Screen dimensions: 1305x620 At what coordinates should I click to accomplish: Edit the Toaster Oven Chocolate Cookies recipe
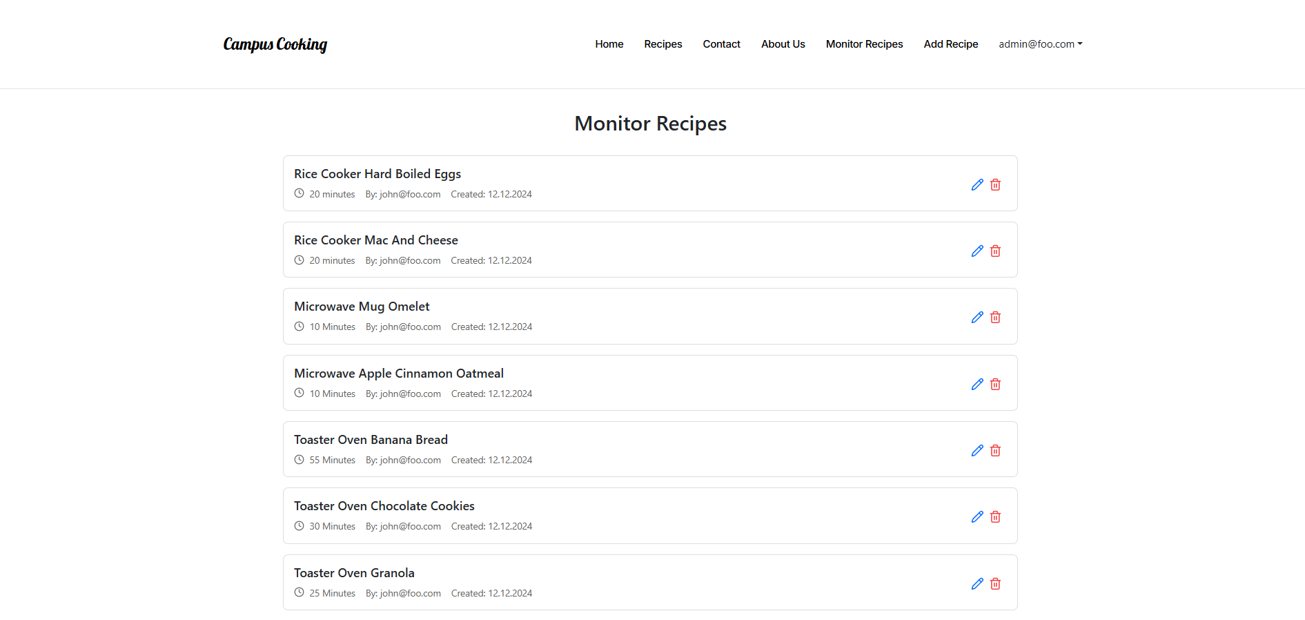977,516
